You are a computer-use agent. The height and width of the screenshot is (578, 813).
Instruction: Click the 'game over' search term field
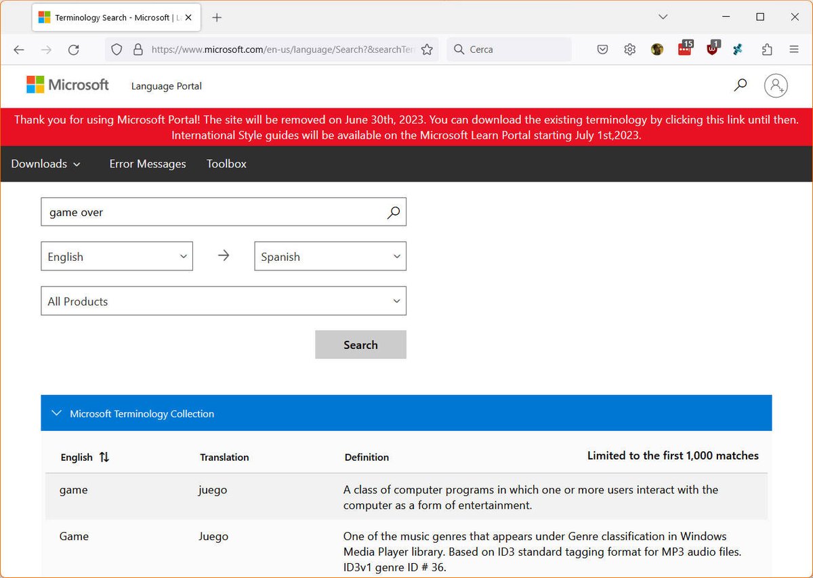pyautogui.click(x=224, y=212)
